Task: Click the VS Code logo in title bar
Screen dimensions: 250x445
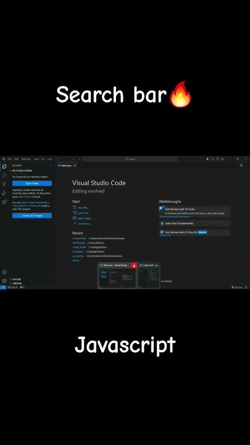Action: pos(3,159)
